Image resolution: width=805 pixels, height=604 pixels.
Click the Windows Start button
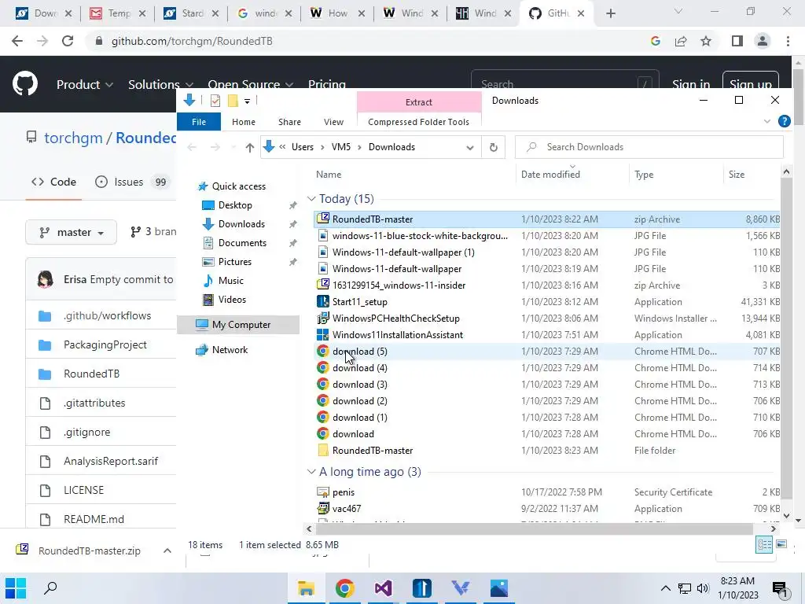click(16, 588)
